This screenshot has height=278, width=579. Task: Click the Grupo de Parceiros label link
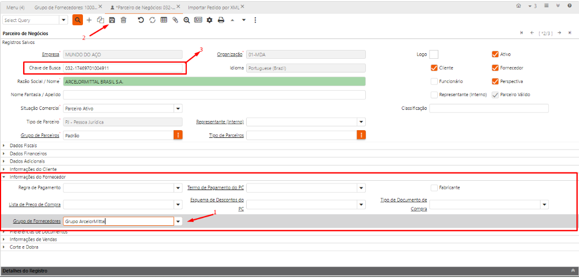pos(40,135)
